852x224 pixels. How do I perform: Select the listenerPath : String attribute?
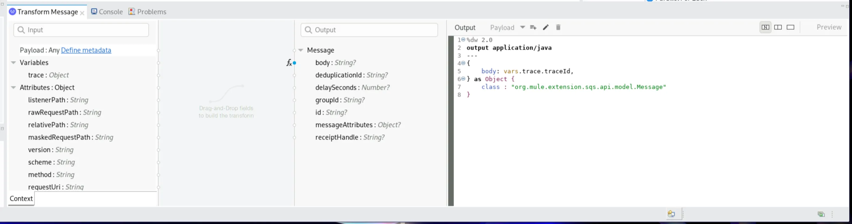click(x=58, y=100)
